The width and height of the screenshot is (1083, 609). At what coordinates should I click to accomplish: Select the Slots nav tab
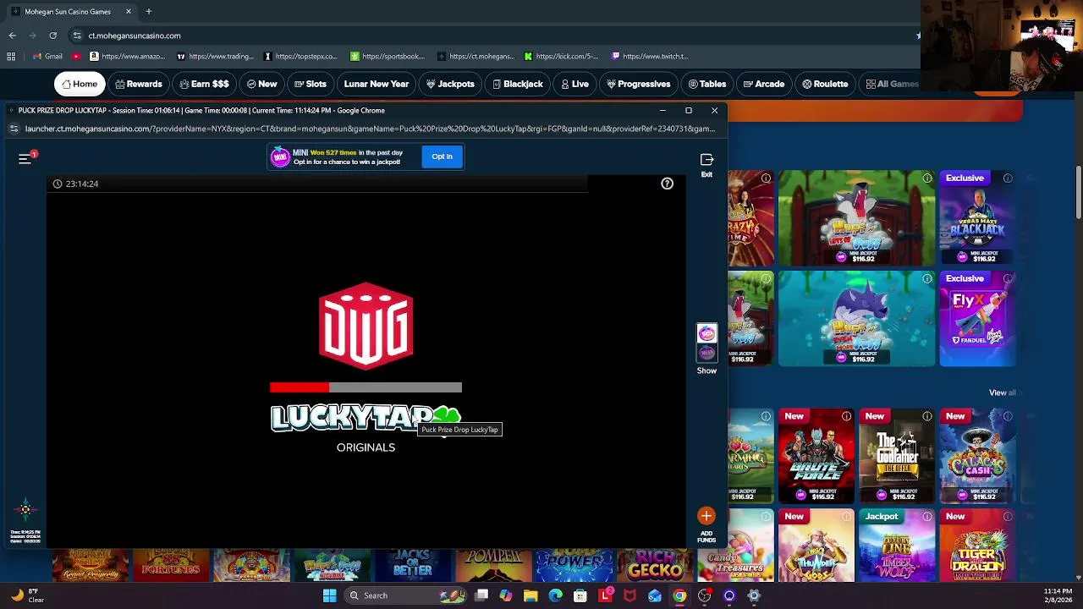coord(311,84)
